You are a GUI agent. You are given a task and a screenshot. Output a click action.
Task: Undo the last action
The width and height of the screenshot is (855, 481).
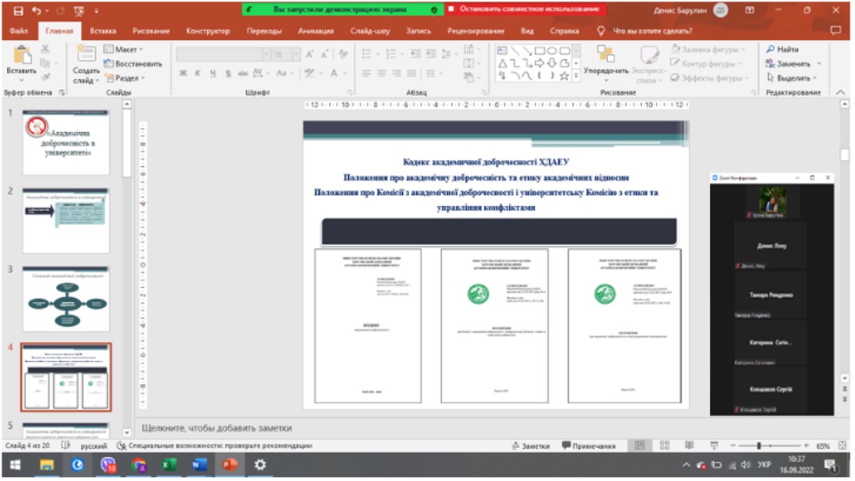click(36, 10)
